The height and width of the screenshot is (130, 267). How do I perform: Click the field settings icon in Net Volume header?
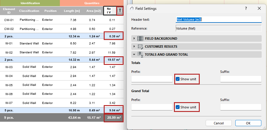pyautogui.click(x=120, y=11)
